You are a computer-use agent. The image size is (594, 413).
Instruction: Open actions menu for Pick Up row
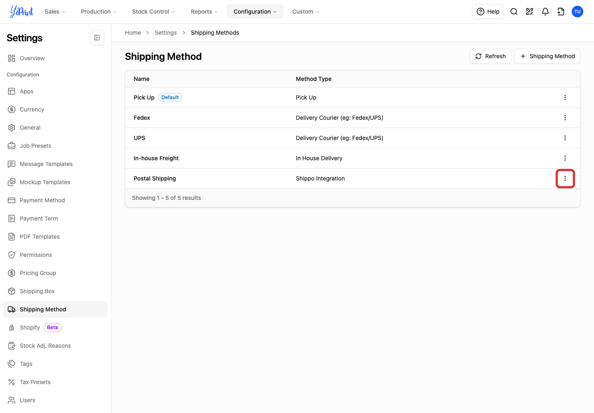coord(565,97)
